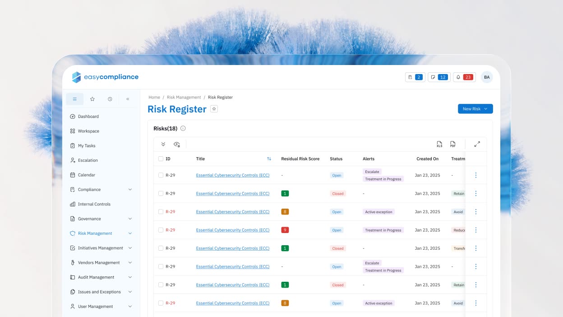563x317 pixels.
Task: Tick the select-all checkbox beside ID header
Action: coord(161,159)
